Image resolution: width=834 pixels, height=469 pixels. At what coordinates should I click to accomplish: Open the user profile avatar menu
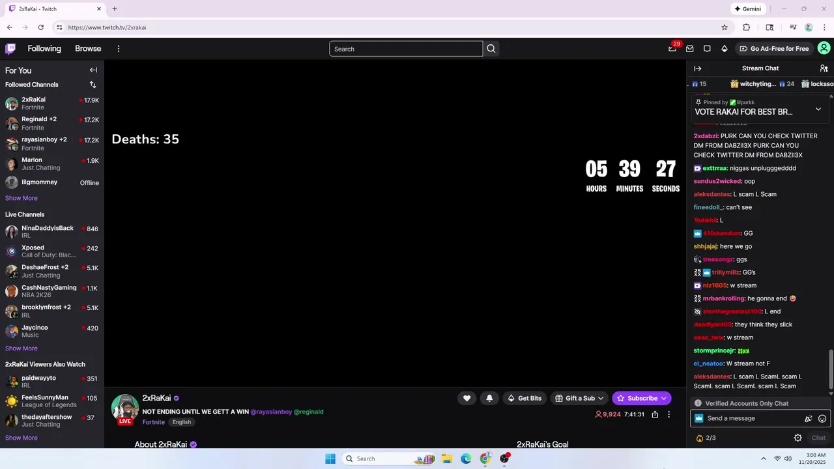click(x=824, y=48)
